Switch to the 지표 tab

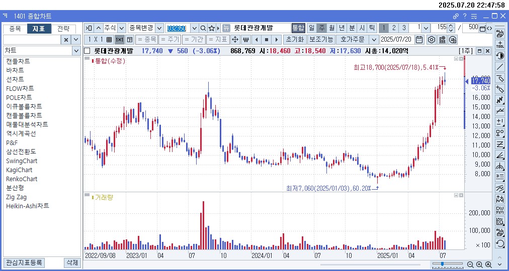[x=39, y=29]
